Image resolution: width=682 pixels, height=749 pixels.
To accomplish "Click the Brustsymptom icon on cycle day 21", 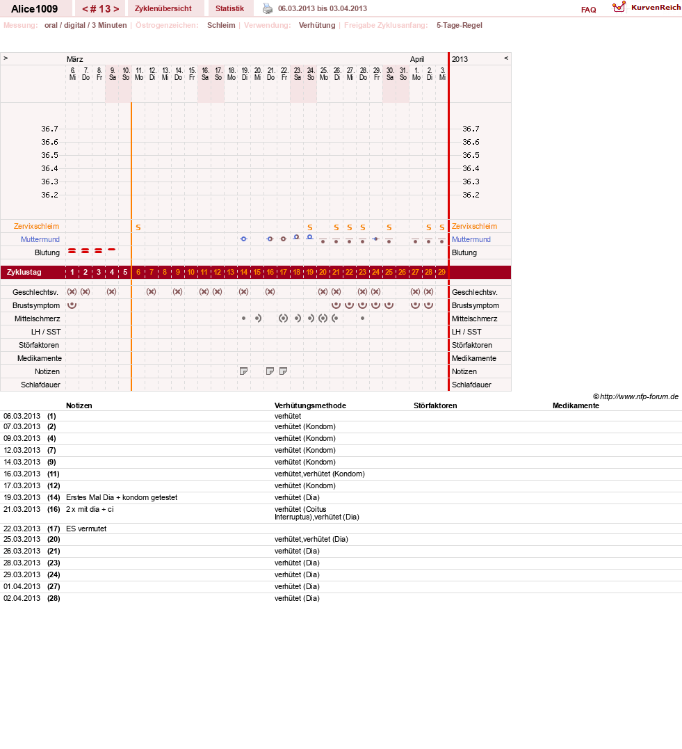I will [x=336, y=305].
